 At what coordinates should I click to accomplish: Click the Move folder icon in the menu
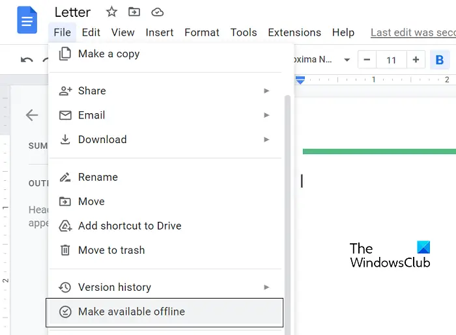point(65,202)
